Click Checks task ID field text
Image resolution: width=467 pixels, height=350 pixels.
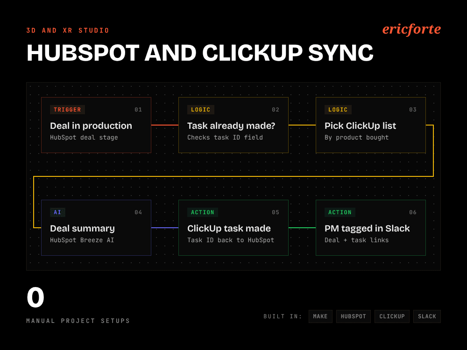pyautogui.click(x=225, y=137)
